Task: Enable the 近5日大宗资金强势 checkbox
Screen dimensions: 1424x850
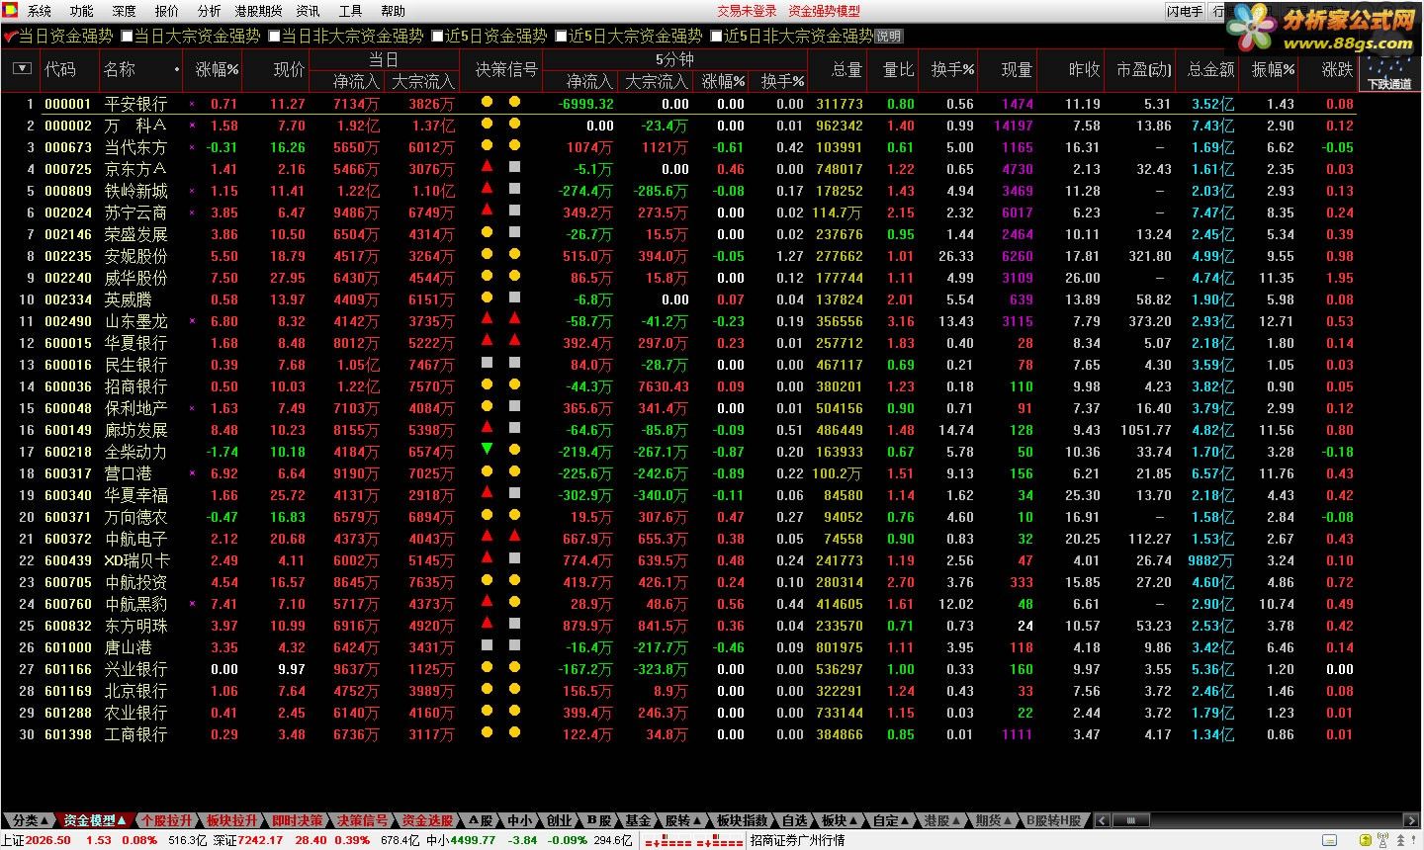Action: pos(561,36)
